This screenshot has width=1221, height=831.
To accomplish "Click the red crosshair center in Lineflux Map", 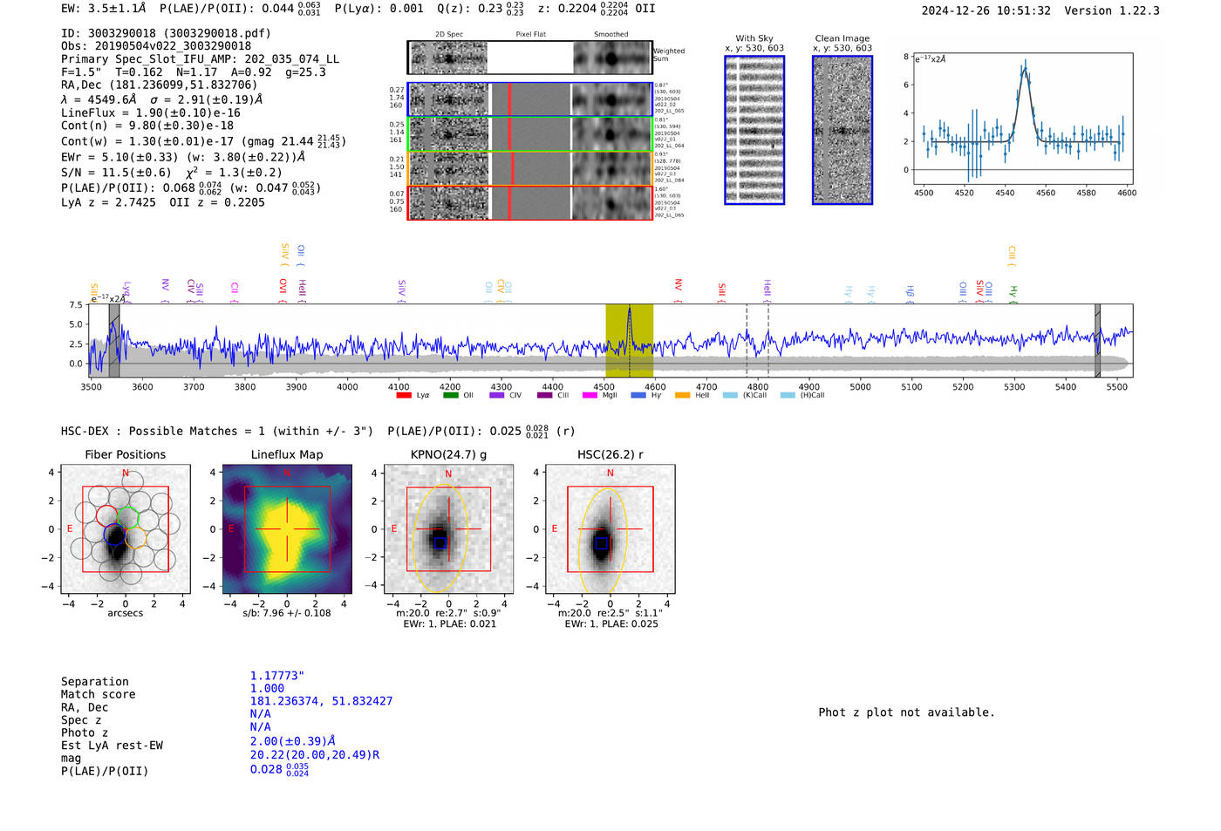I will point(287,529).
